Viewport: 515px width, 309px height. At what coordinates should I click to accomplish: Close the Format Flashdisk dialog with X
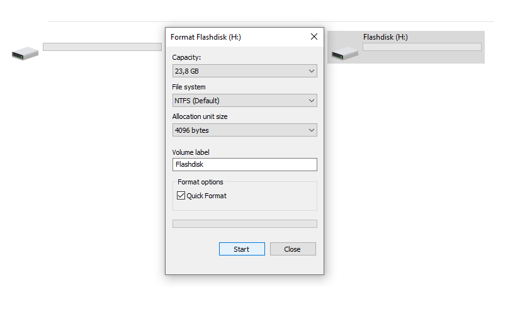(x=314, y=37)
